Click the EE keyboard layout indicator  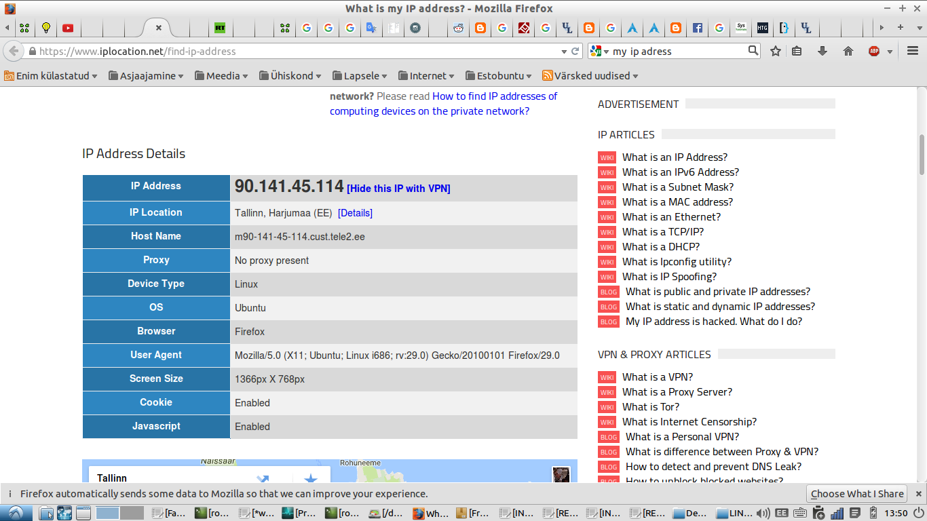781,514
